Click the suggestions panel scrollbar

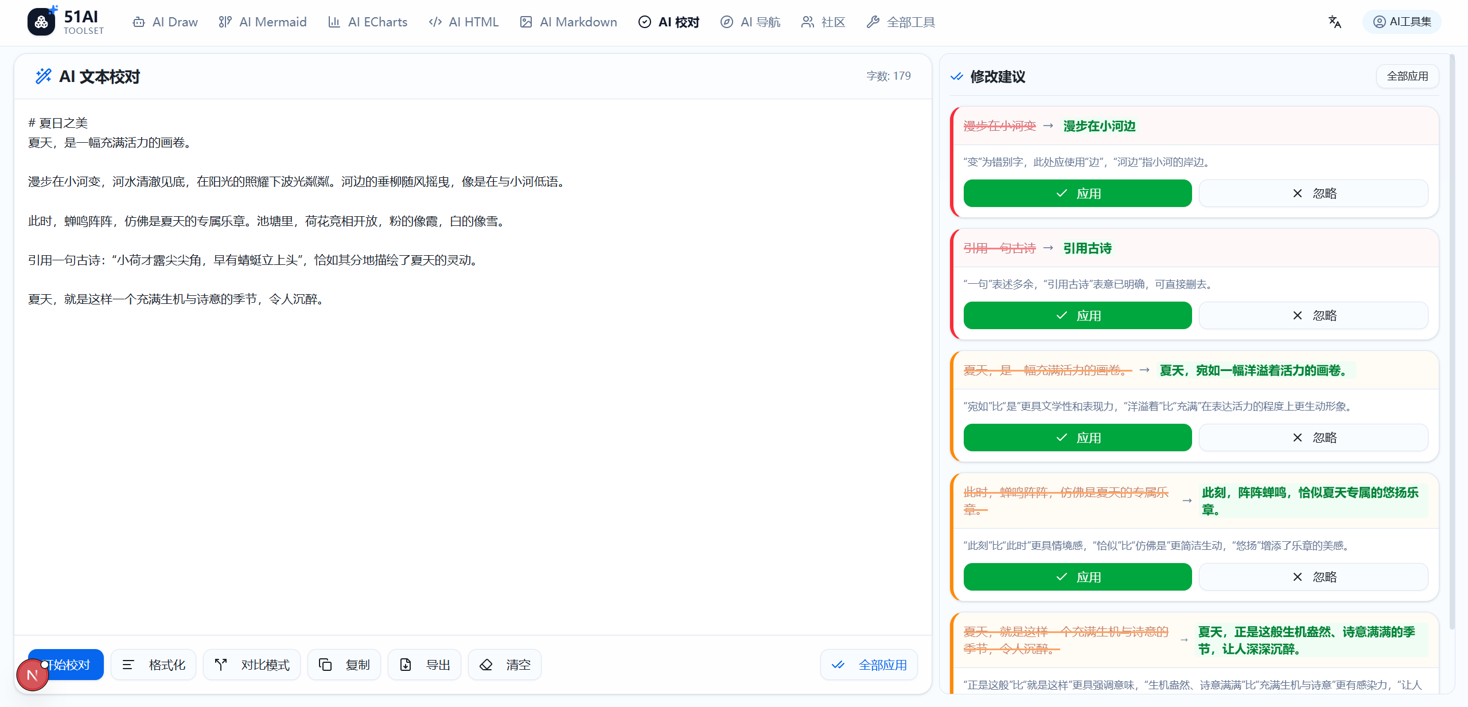(x=1451, y=344)
